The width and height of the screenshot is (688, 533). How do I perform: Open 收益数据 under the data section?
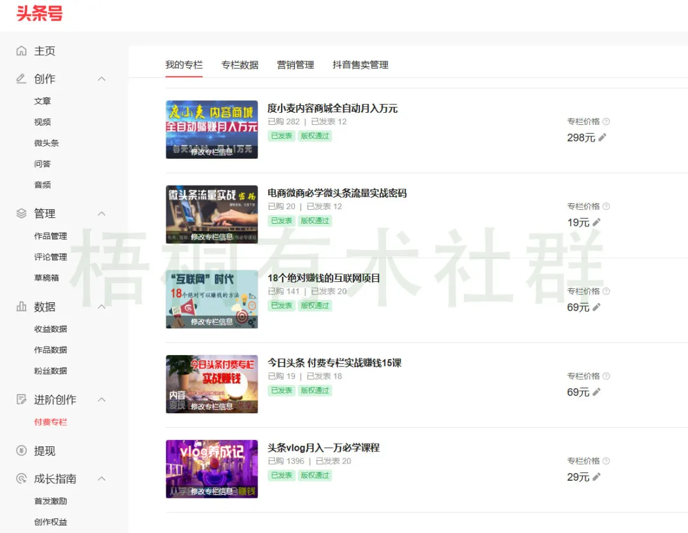pos(51,328)
